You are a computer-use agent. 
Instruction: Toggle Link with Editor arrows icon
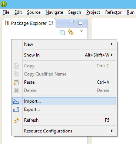(71, 32)
